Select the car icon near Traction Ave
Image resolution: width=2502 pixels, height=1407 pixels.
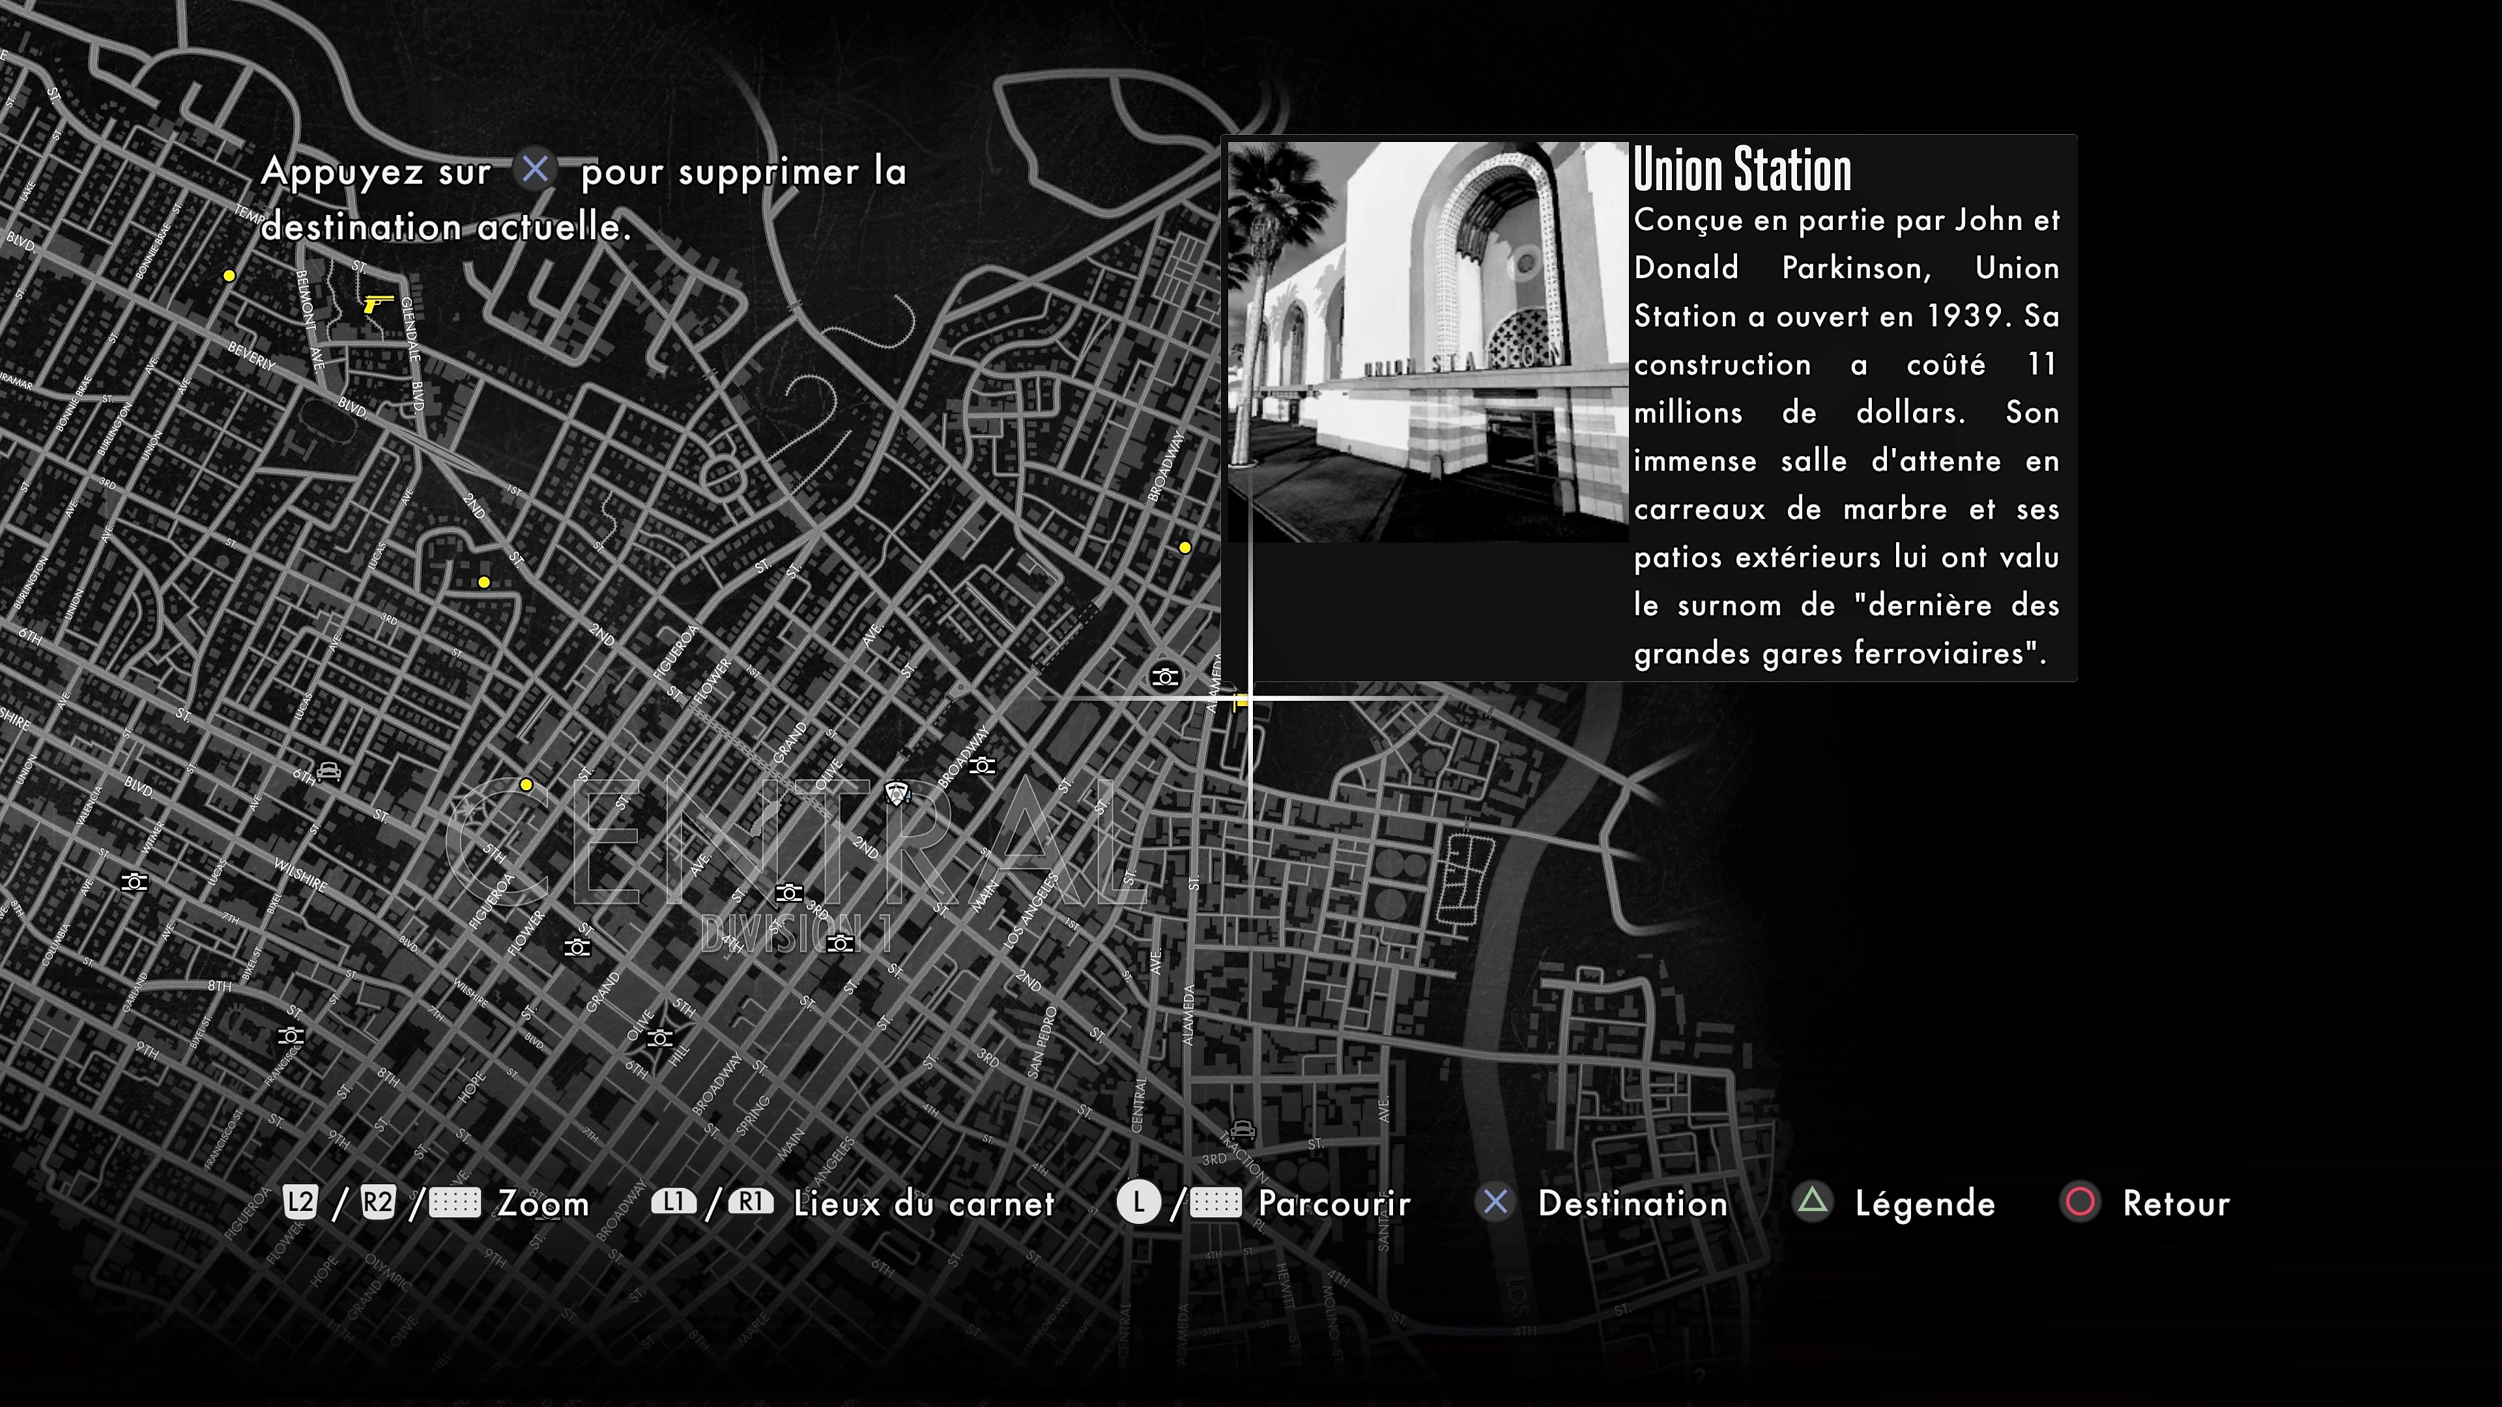[1243, 1130]
